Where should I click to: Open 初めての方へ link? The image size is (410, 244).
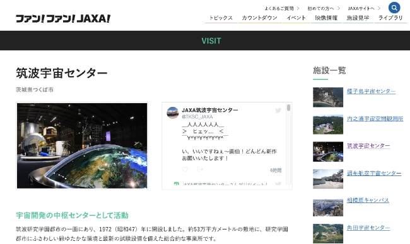320,9
